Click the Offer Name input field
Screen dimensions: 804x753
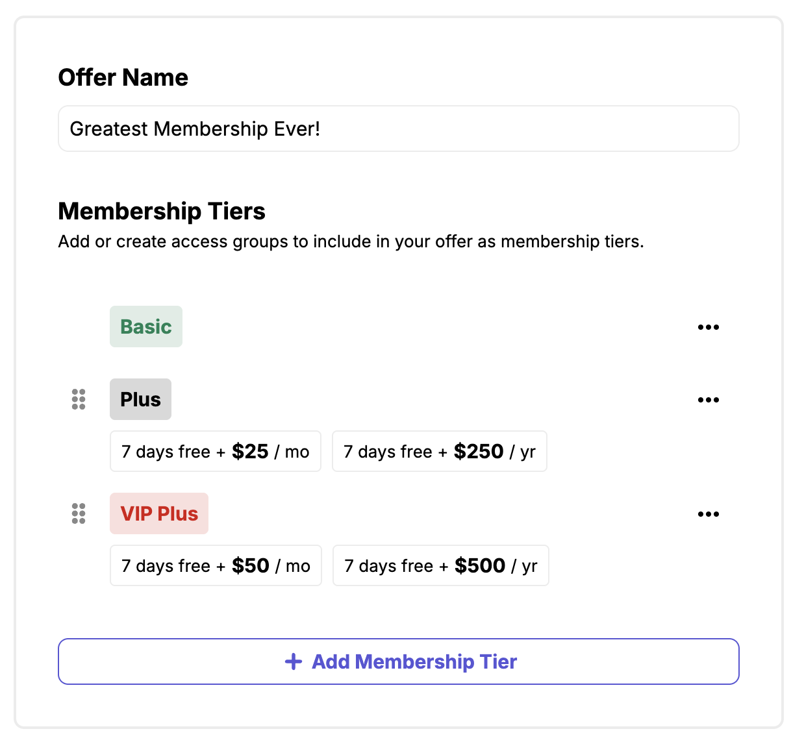[x=398, y=129]
